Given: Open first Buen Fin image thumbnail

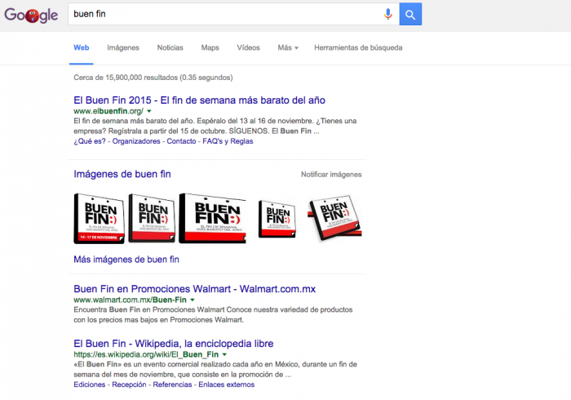Looking at the screenshot, I should 99,218.
